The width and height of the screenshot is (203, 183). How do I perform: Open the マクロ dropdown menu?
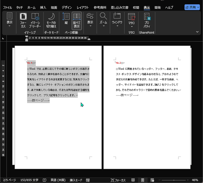point(131,20)
